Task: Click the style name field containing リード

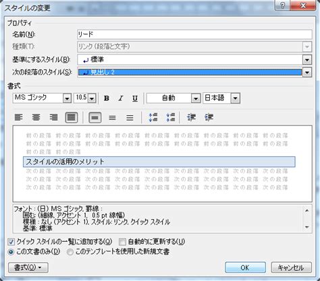Action: [x=194, y=34]
